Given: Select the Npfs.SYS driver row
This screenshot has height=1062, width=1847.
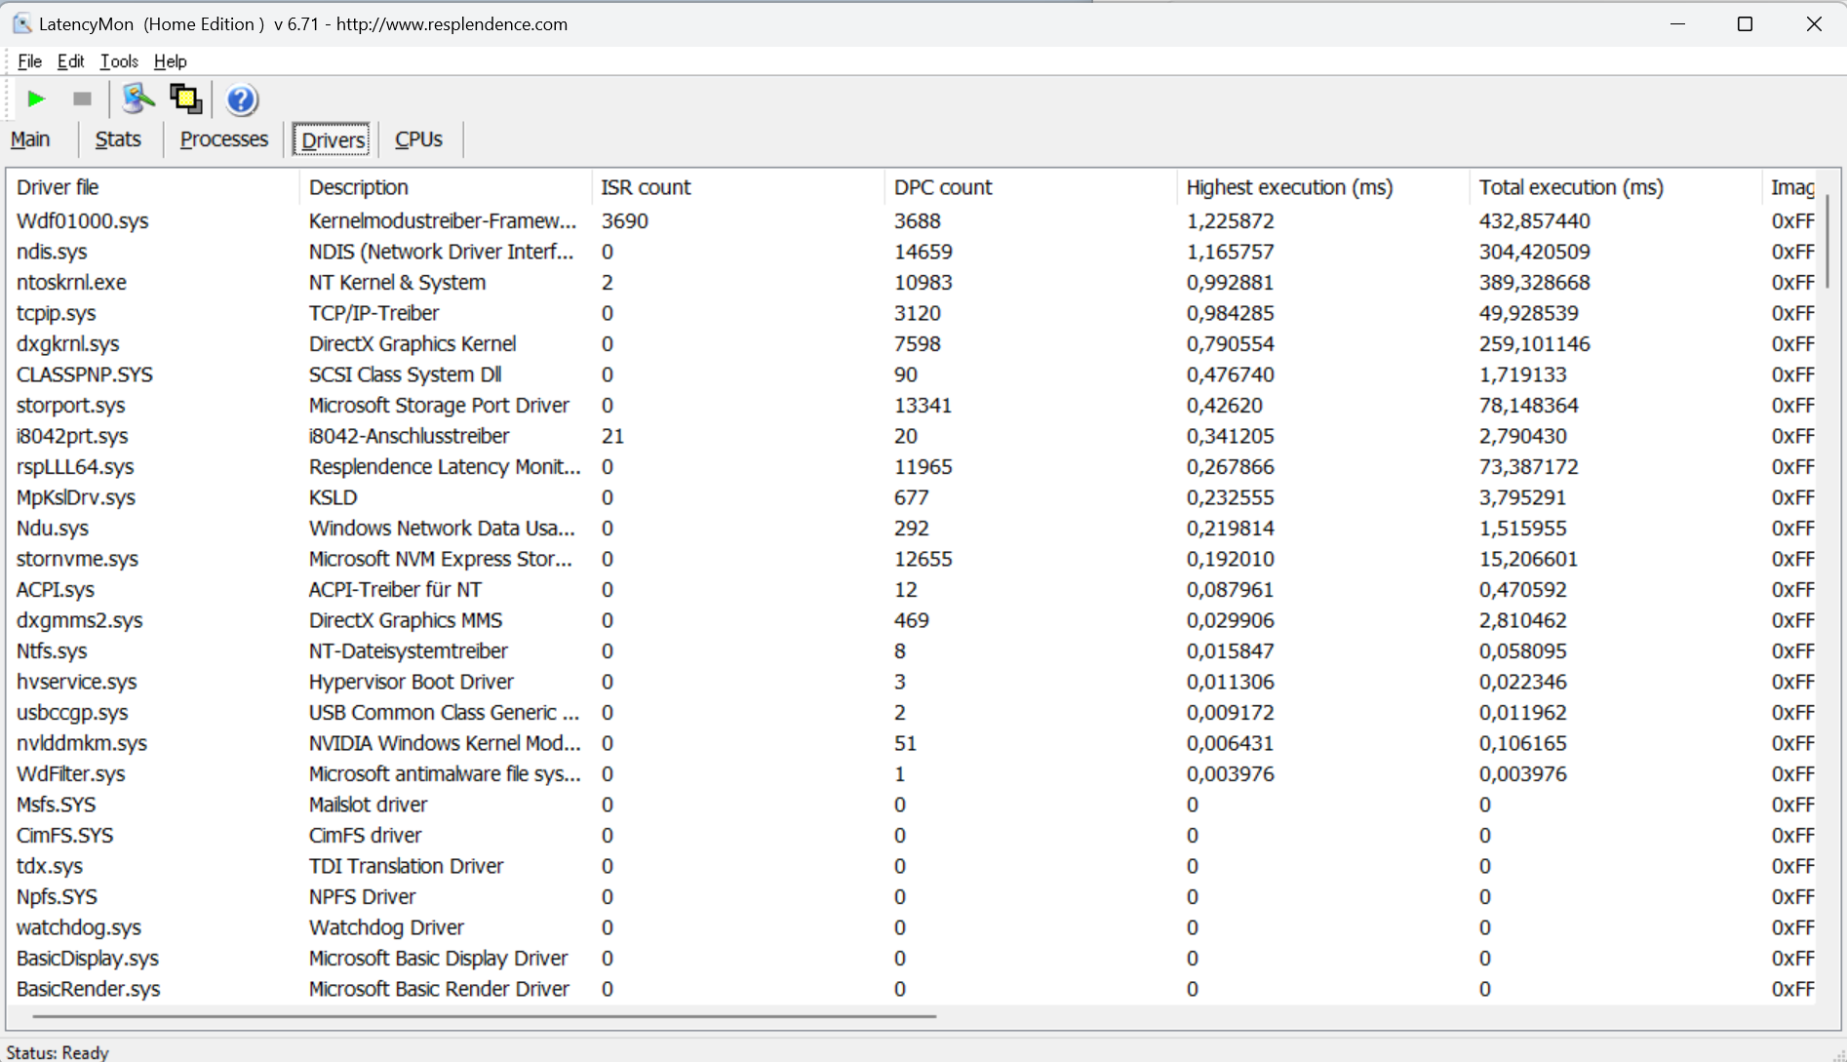Looking at the screenshot, I should click(913, 897).
